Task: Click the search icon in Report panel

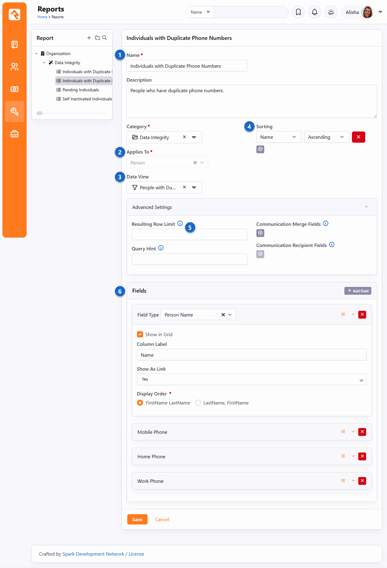Action: 105,38
